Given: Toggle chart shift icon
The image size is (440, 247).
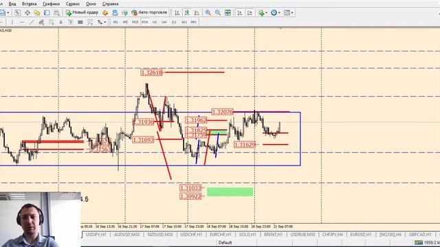Looking at the screenshot, I should (x=250, y=12).
